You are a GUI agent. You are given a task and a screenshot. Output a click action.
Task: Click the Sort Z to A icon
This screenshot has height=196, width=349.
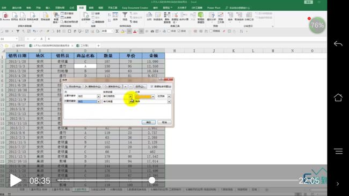tap(110, 20)
